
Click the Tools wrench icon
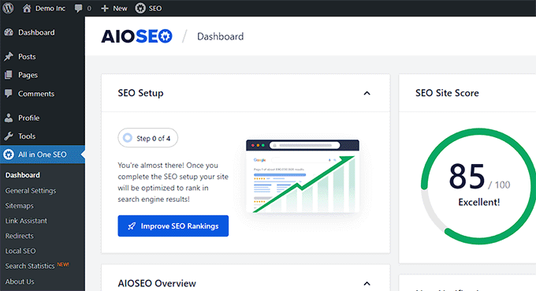9,136
